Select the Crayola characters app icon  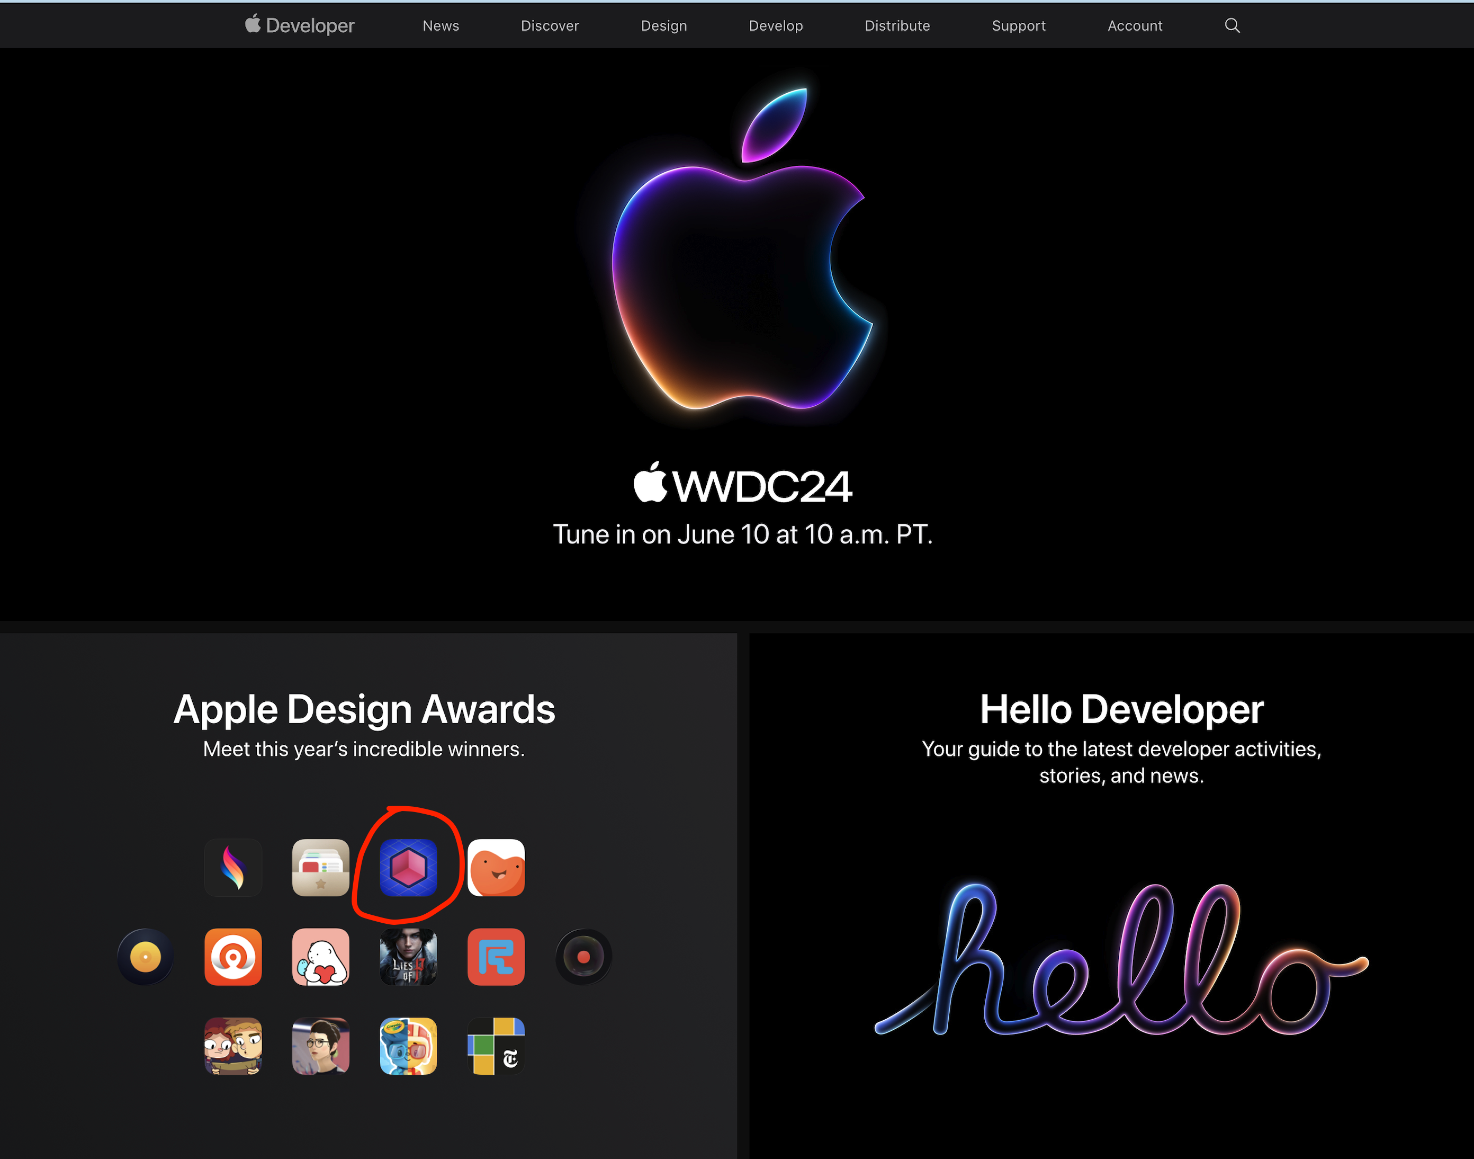408,1046
